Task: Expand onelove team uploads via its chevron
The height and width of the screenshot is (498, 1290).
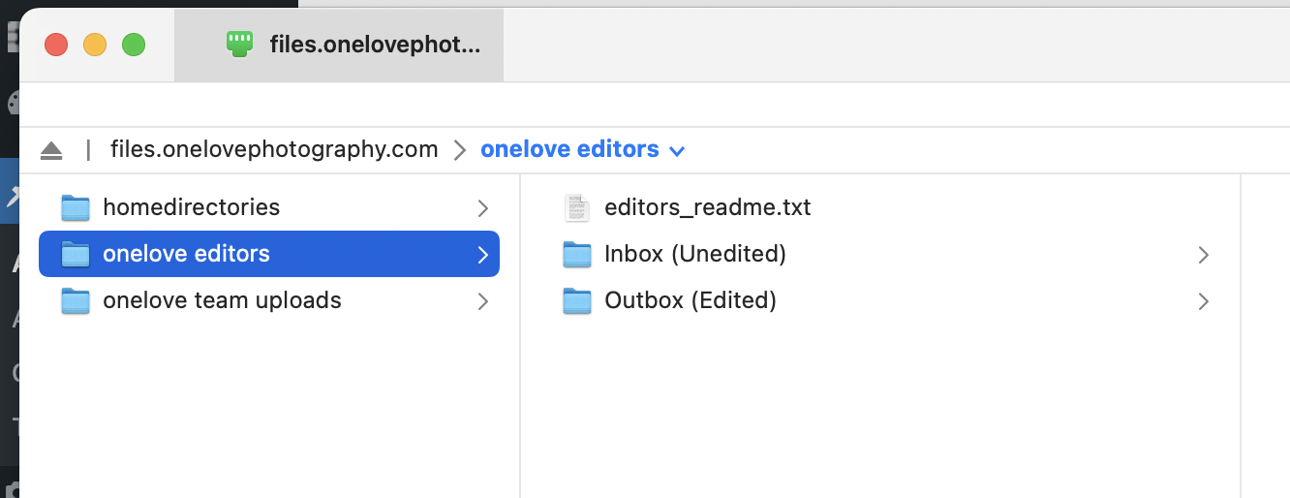Action: point(482,301)
